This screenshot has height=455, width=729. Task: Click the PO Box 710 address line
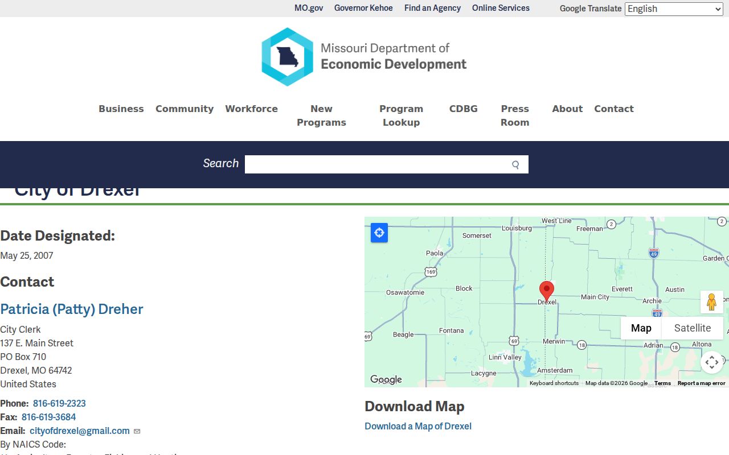click(x=23, y=357)
